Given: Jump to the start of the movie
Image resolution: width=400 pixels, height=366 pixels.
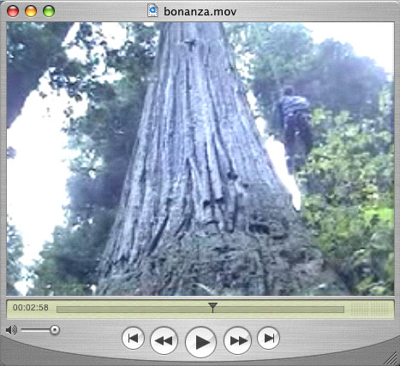Looking at the screenshot, I should [x=133, y=339].
